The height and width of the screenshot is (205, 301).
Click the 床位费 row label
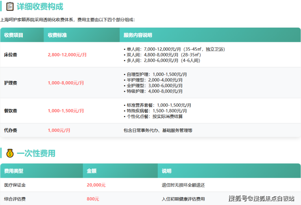point(11,55)
